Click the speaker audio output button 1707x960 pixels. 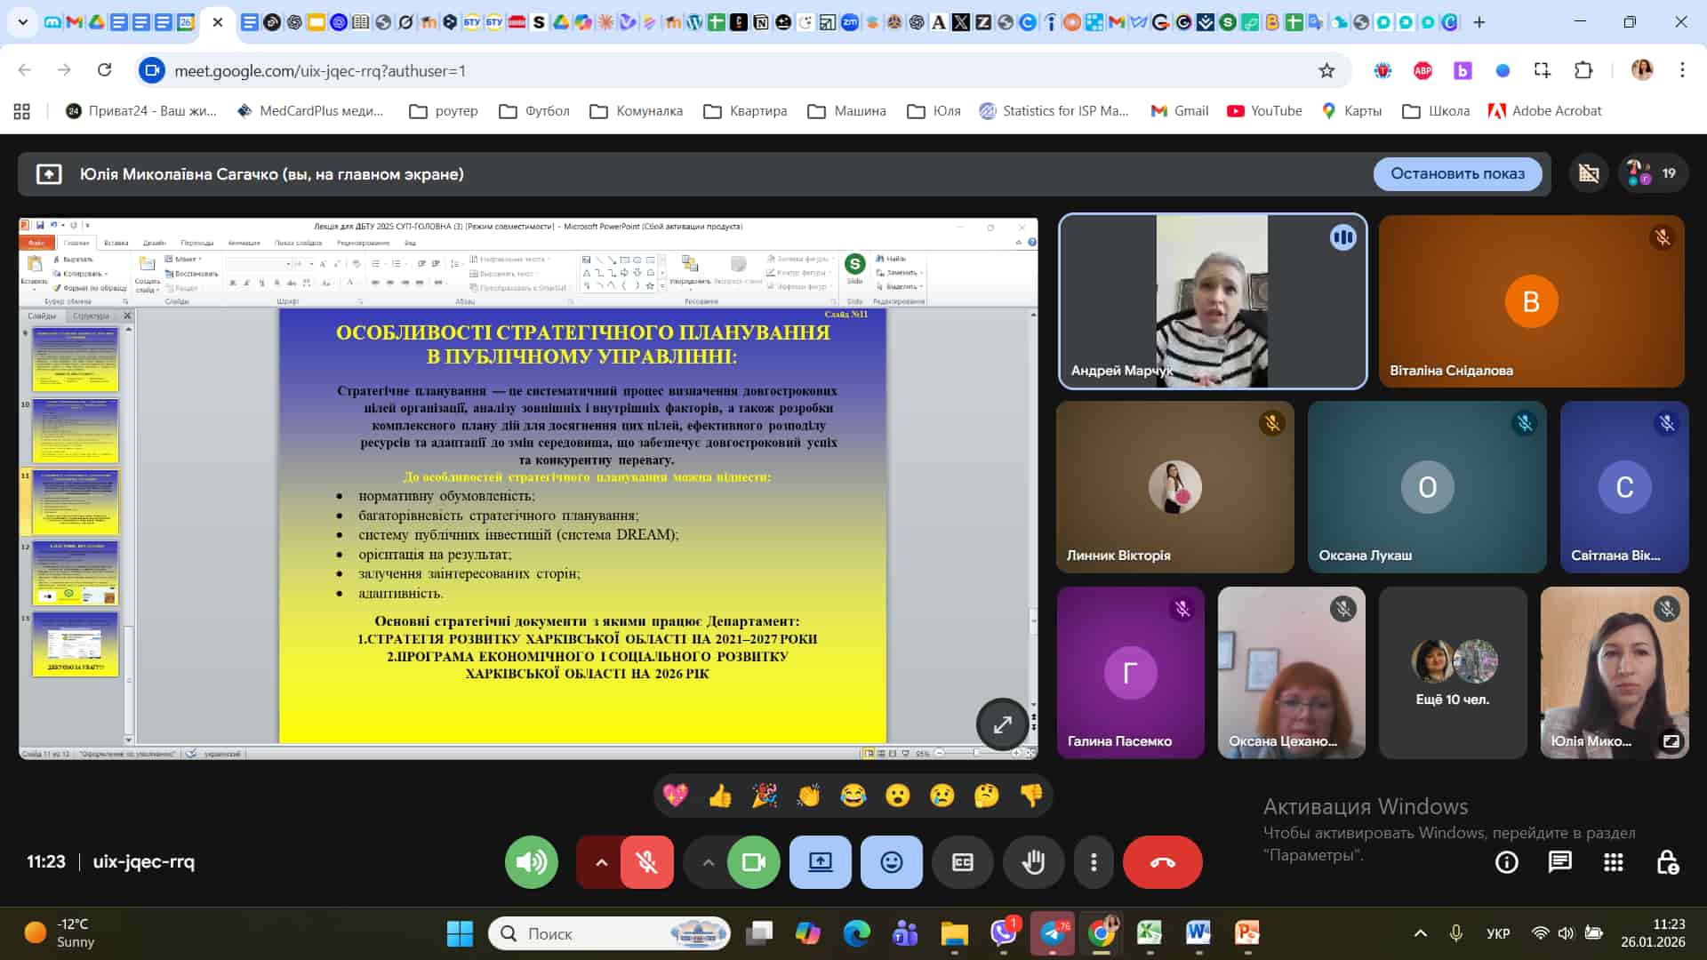[531, 862]
